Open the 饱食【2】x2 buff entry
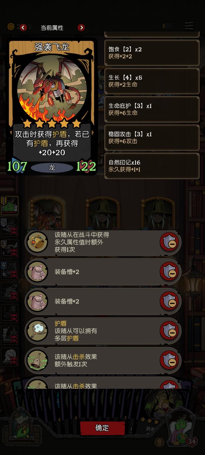The height and width of the screenshot is (455, 205). 152,53
